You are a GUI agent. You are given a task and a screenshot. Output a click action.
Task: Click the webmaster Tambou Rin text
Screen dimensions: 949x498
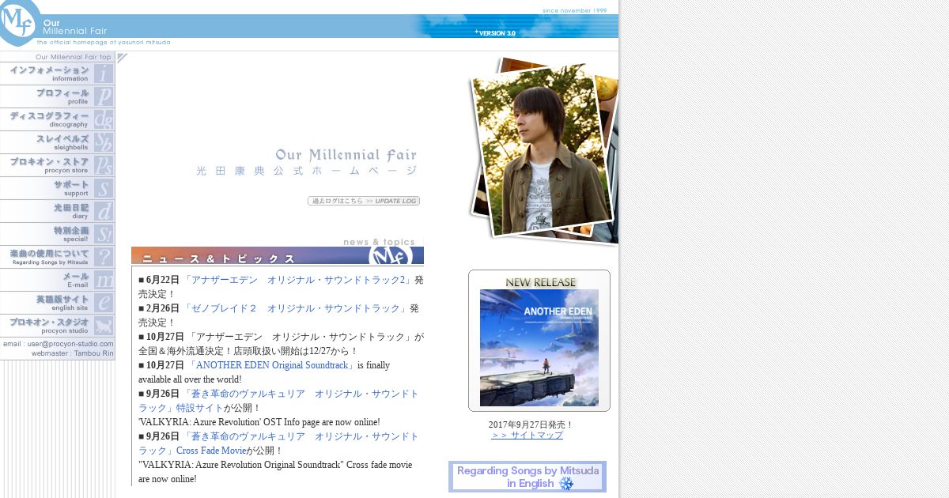pos(73,353)
